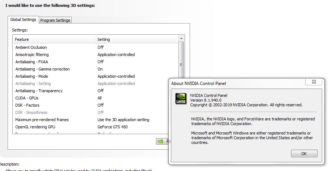The image size is (328, 171).
Task: Open the CUDA - GPUs All setting
Action: point(100,98)
